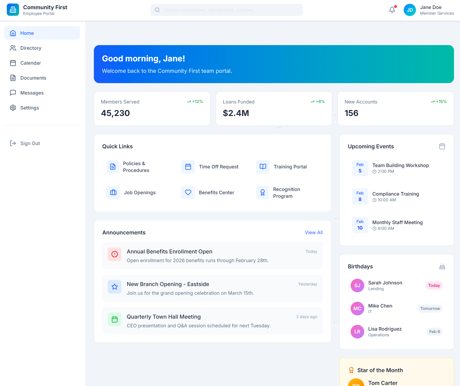460x386 pixels.
Task: Open View All announcements
Action: coord(313,233)
